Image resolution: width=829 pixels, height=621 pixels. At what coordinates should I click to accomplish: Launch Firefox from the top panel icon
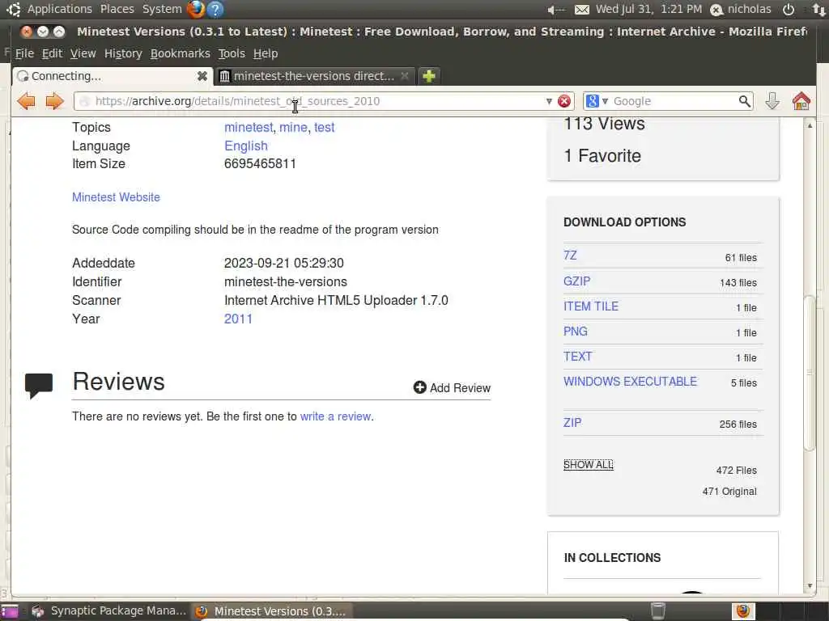pos(195,9)
